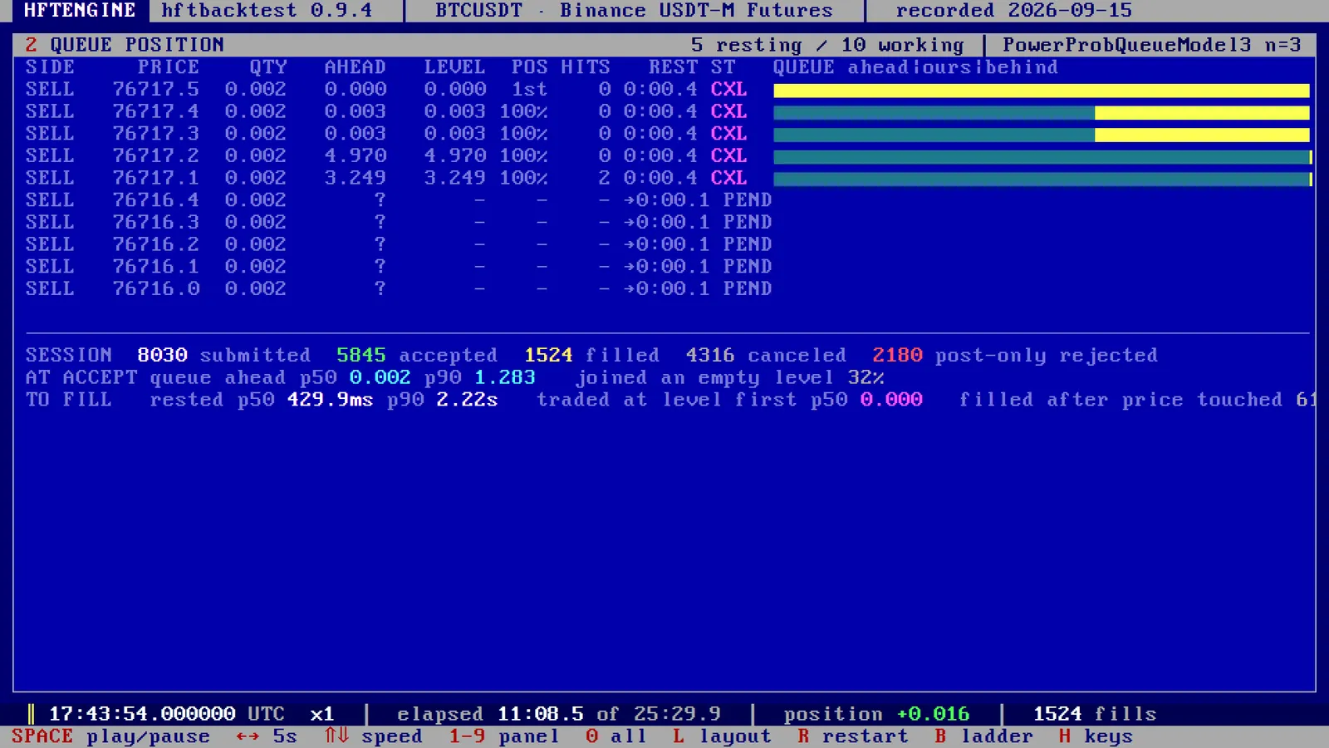Click the 5 resting / 10 working text
Image resolution: width=1329 pixels, height=748 pixels.
coord(827,45)
